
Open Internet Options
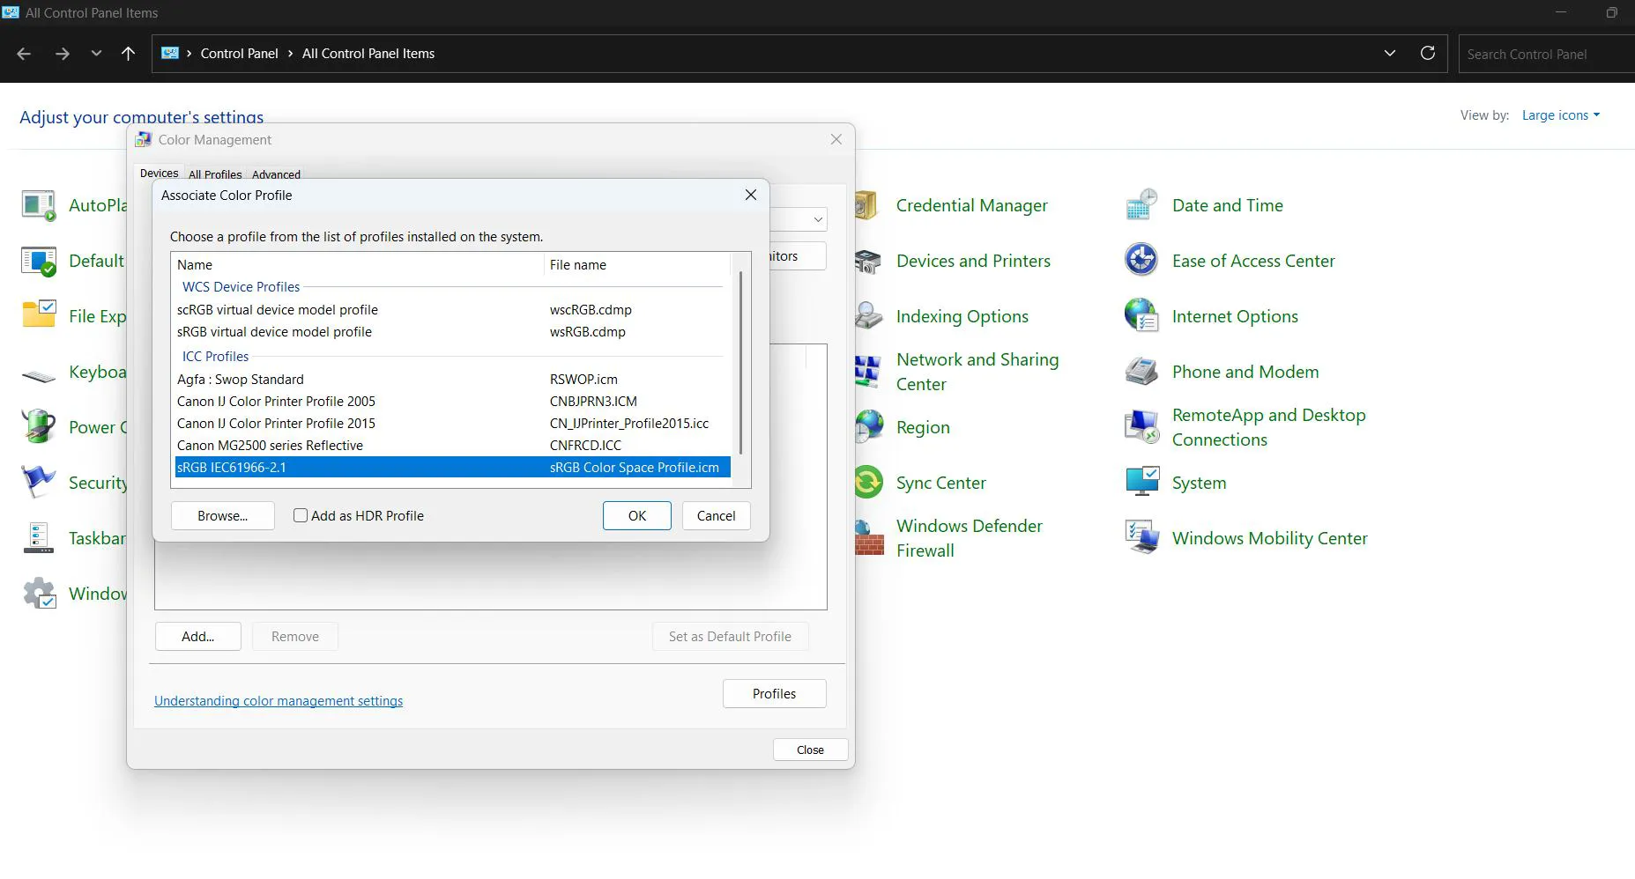tap(1234, 316)
